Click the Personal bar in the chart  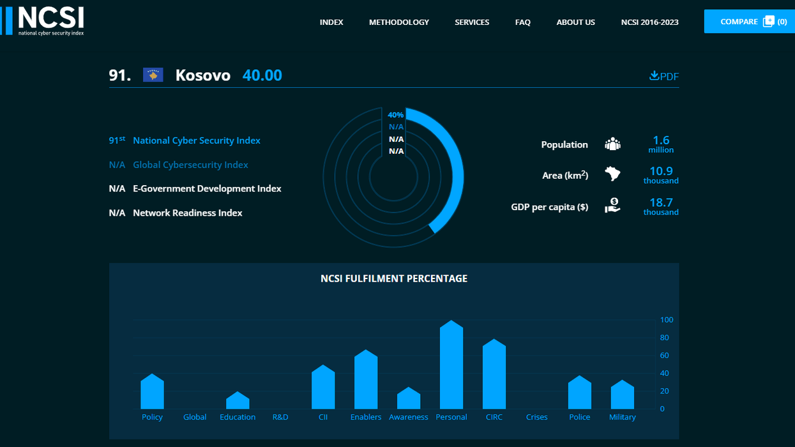click(451, 367)
